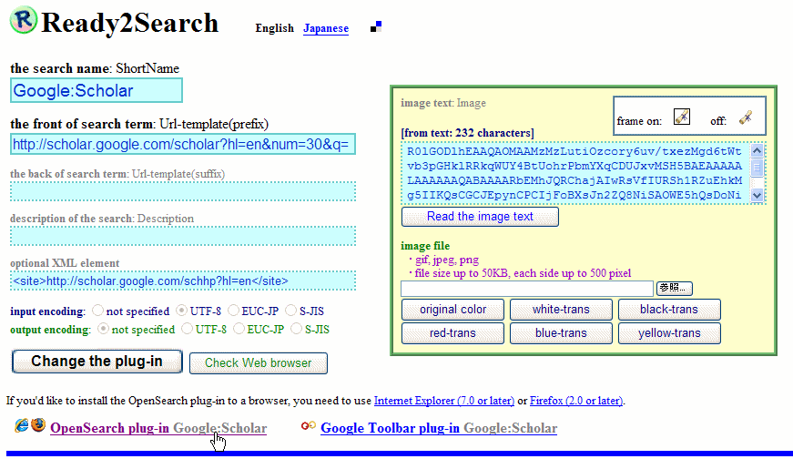Screen dimensions: 793x459
Task: Select input encoding UTF-8
Action: coord(181,311)
